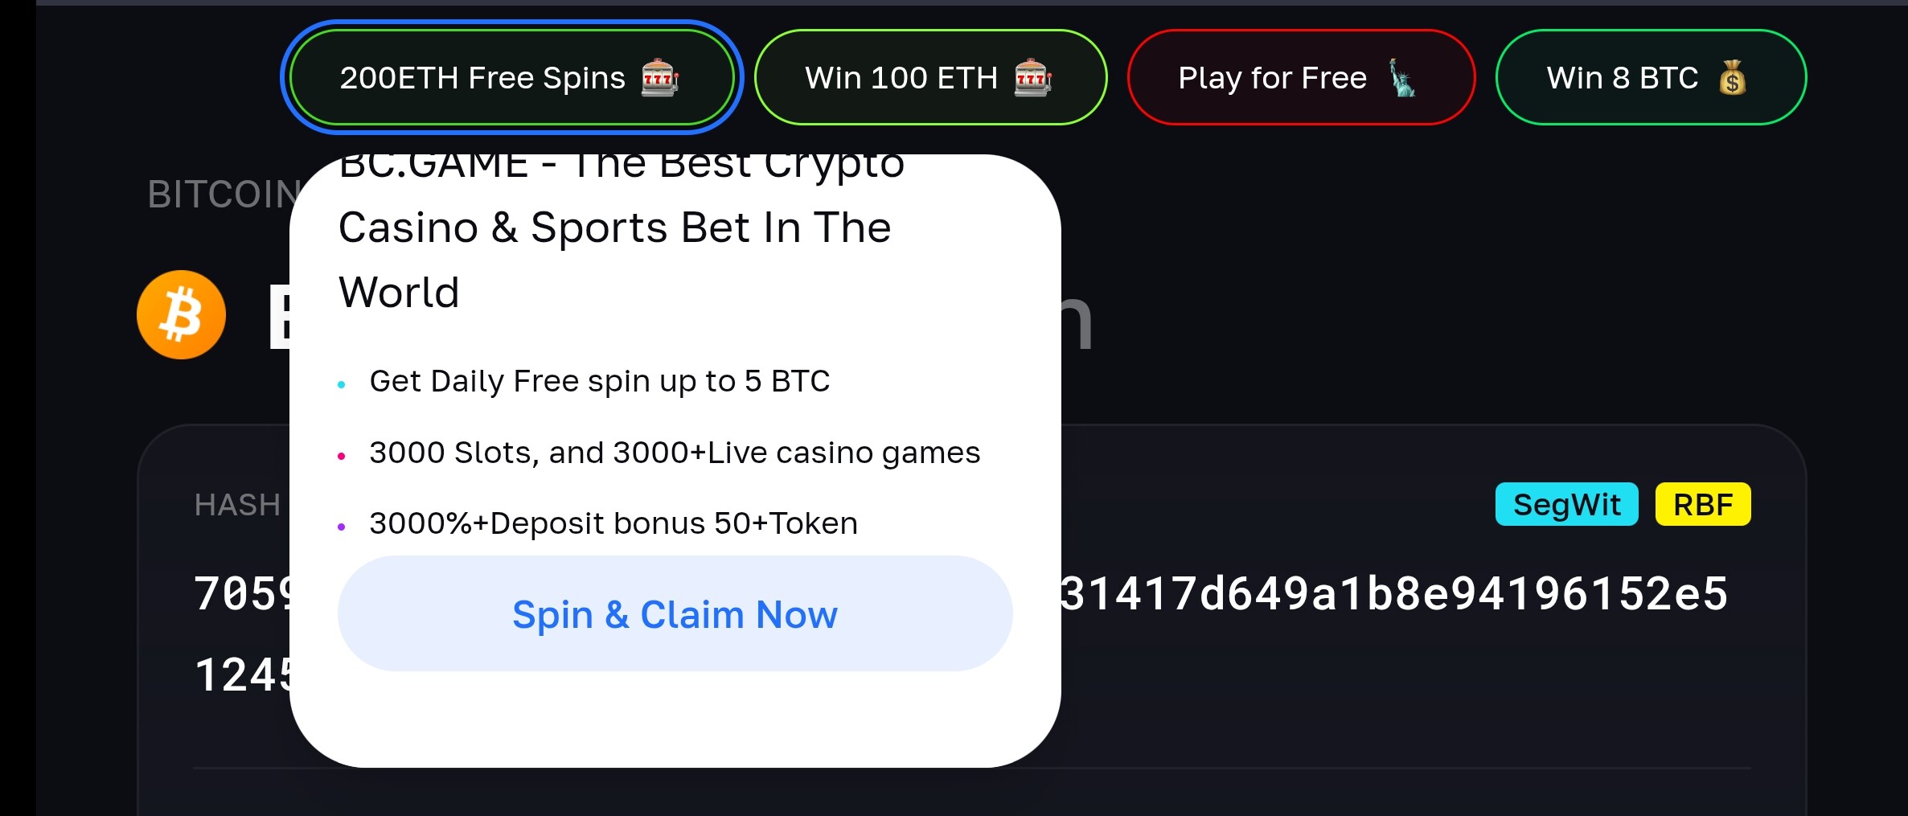Click the 200ETH Free Spins button
The height and width of the screenshot is (816, 1908).
[x=512, y=77]
